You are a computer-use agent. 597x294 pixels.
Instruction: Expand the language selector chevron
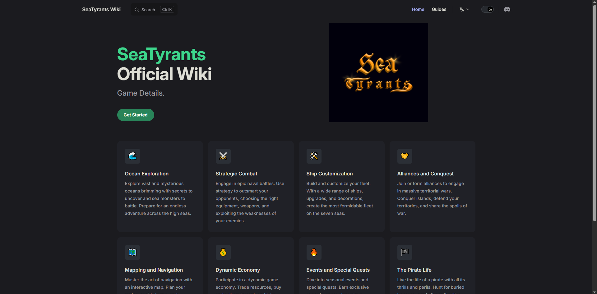pos(468,9)
